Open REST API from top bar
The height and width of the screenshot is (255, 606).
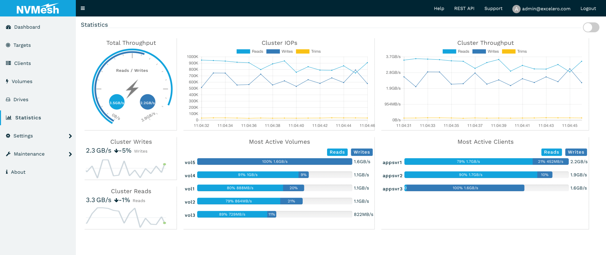(464, 9)
